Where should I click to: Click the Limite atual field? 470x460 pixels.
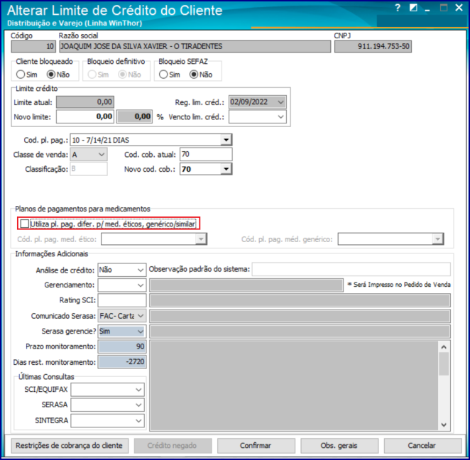tap(85, 102)
